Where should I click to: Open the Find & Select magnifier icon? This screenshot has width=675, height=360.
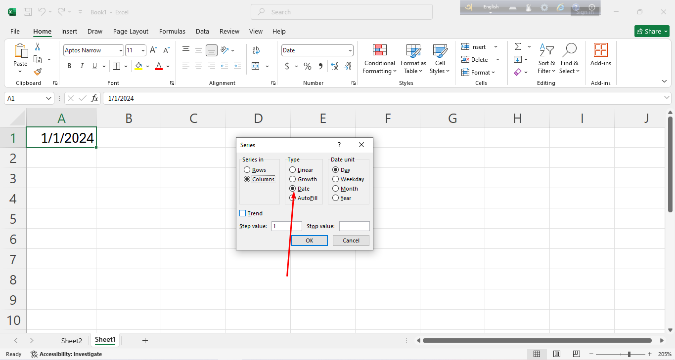[x=569, y=50]
